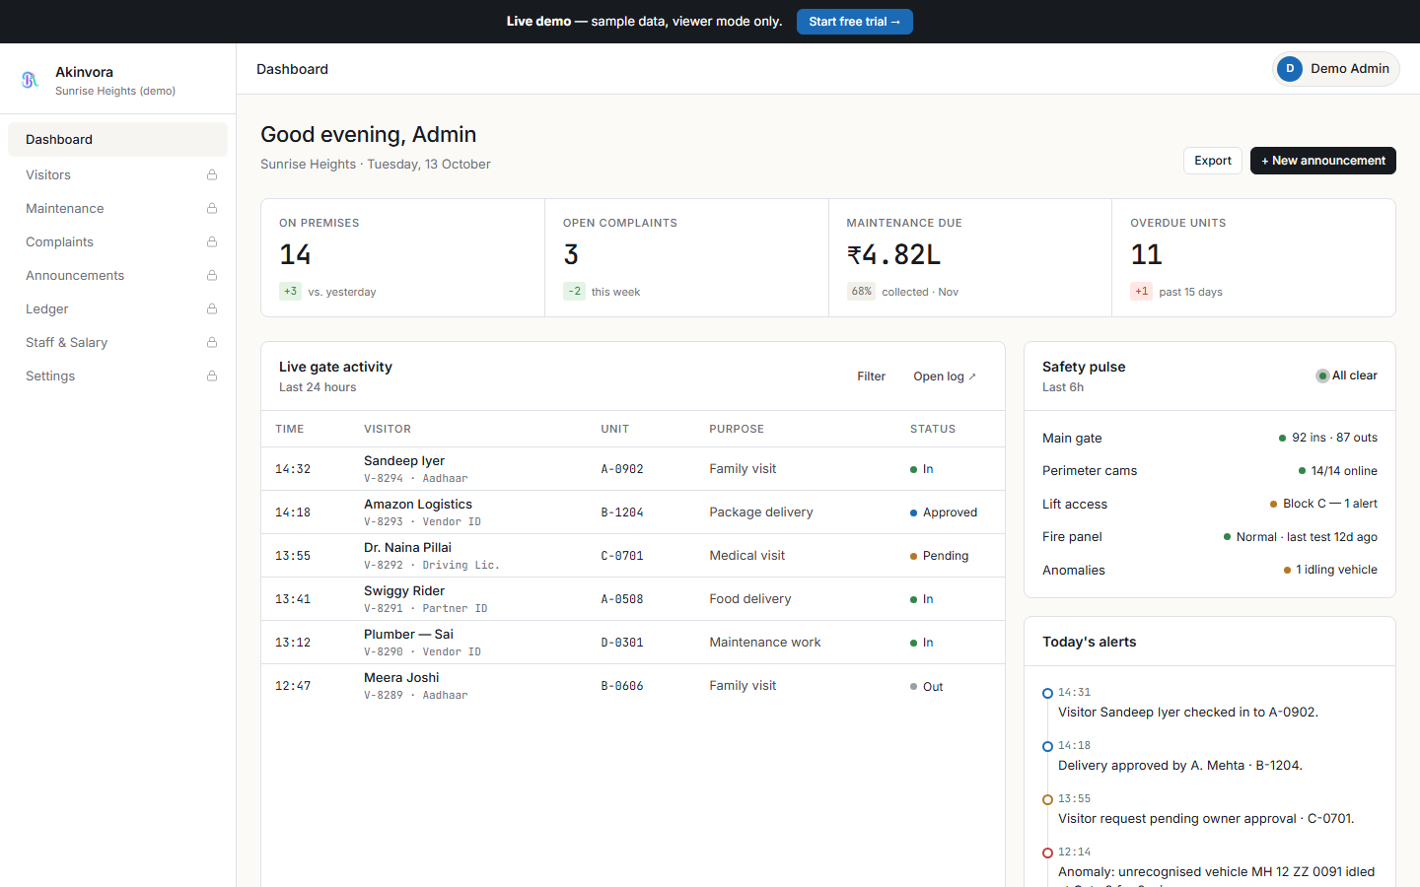Select the Amazon Logistics visitor entry
This screenshot has height=887, width=1420.
pos(633,512)
